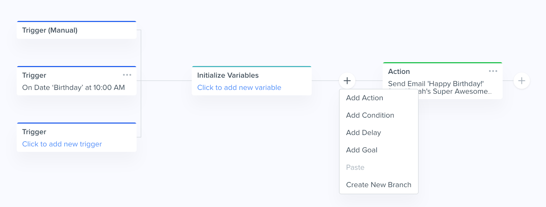This screenshot has height=207, width=546.
Task: Click the plus button after Initialize Variables
Action: (x=347, y=81)
